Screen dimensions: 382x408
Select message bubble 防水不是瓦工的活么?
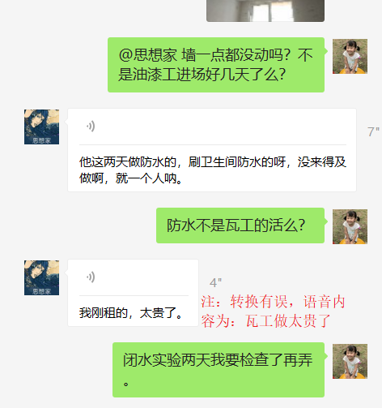click(240, 225)
